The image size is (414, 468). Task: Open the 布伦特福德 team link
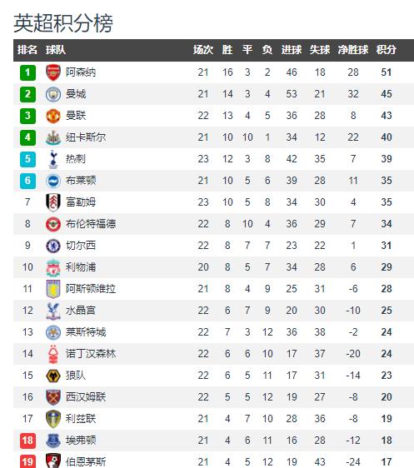pyautogui.click(x=91, y=224)
